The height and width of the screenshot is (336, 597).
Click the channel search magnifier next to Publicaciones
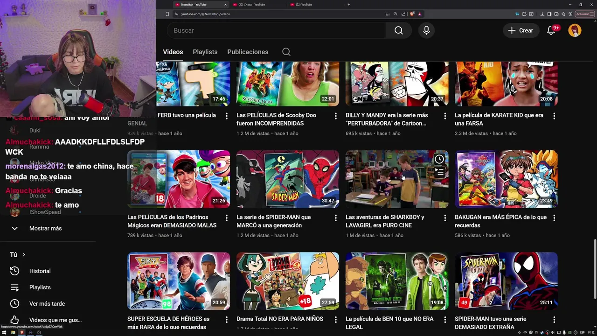(x=286, y=52)
